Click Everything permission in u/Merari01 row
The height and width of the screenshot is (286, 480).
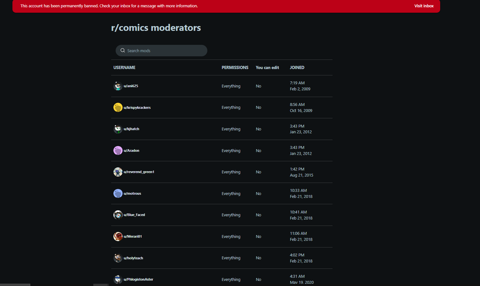[x=231, y=237]
